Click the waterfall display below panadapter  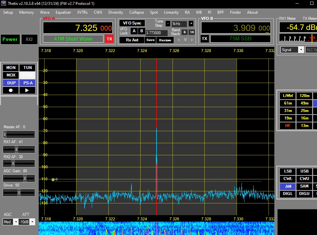157,228
